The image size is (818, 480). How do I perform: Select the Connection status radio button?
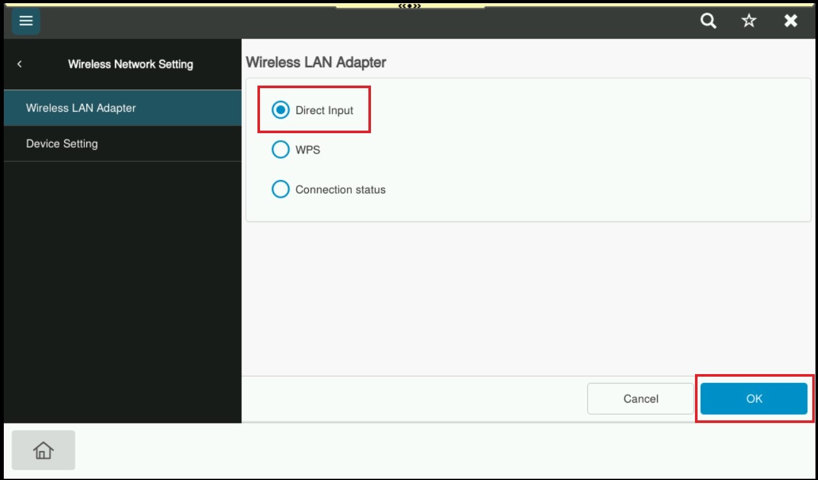pos(280,190)
